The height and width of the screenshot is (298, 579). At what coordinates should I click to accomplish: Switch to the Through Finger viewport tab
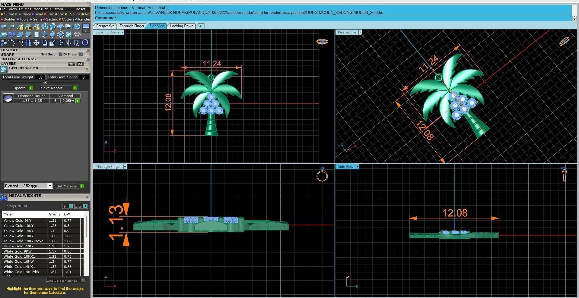point(132,26)
